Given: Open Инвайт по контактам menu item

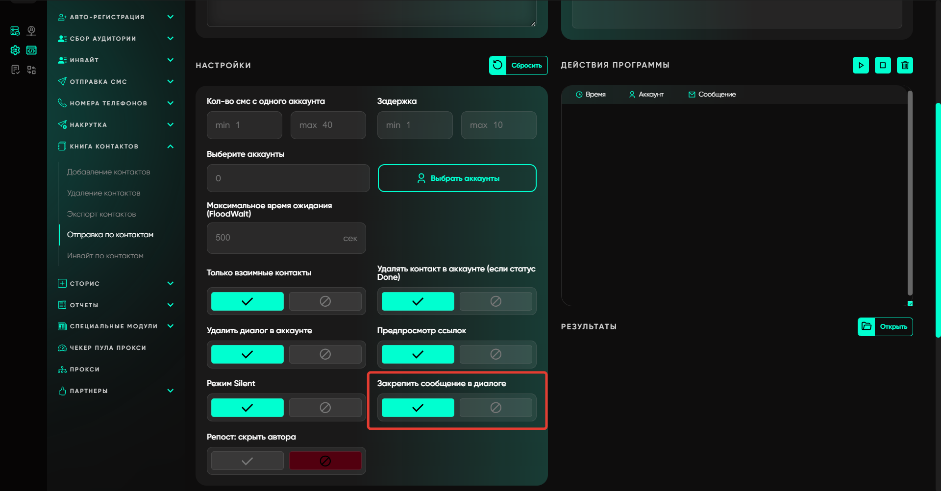Looking at the screenshot, I should point(105,256).
